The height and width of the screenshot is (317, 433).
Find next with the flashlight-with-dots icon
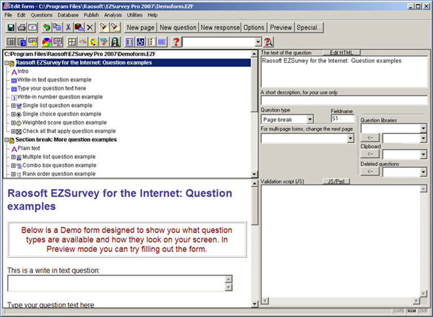click(115, 28)
